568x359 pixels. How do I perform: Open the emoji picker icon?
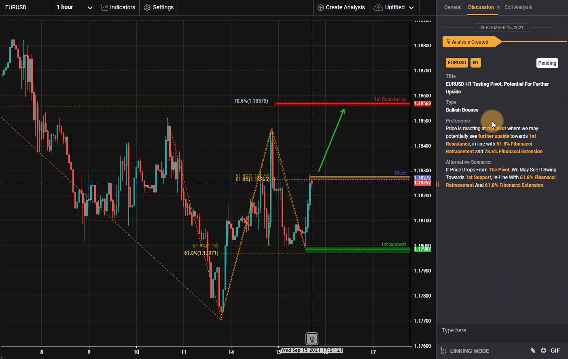click(543, 351)
